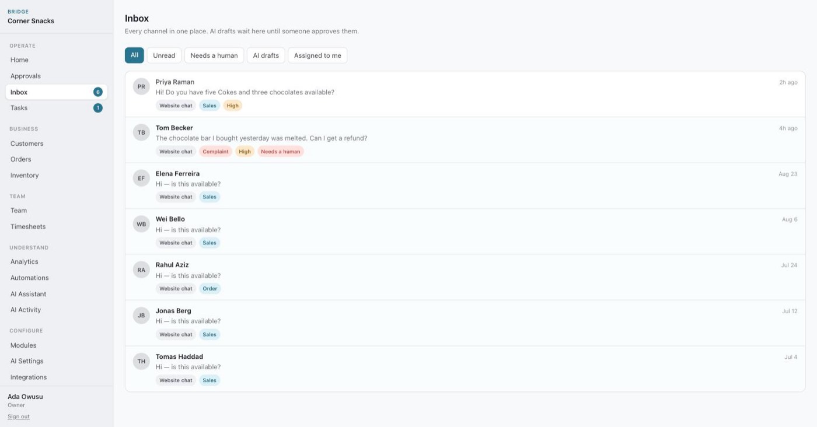Open the Team page
This screenshot has width=817, height=427.
click(57, 211)
